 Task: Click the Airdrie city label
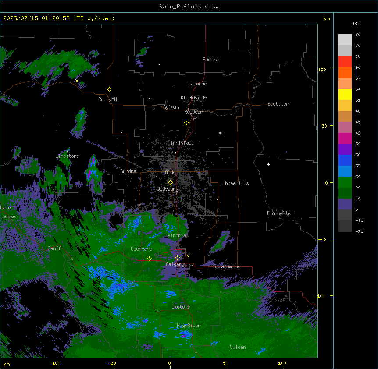point(177,235)
